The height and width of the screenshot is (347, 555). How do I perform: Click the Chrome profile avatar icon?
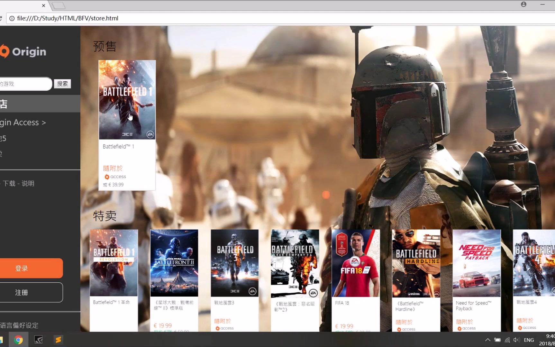click(523, 4)
